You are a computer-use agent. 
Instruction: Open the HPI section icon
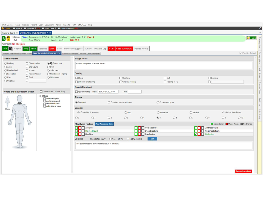5,48
